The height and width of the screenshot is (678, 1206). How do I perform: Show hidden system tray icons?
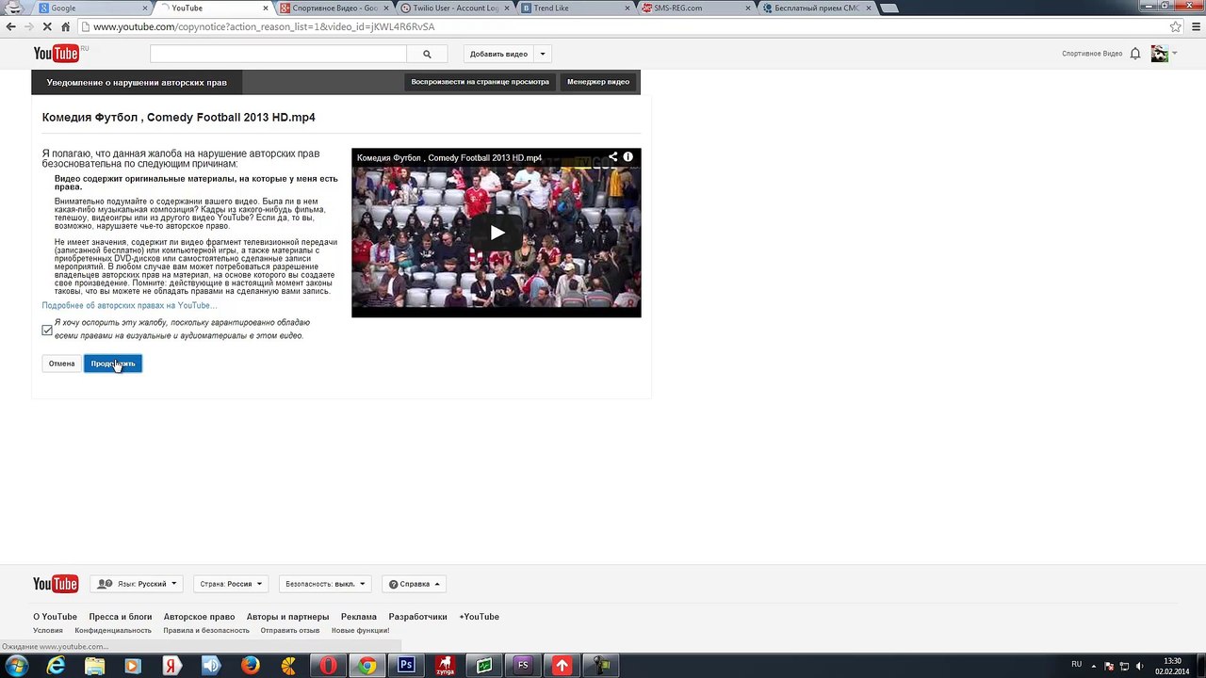coord(1094,666)
